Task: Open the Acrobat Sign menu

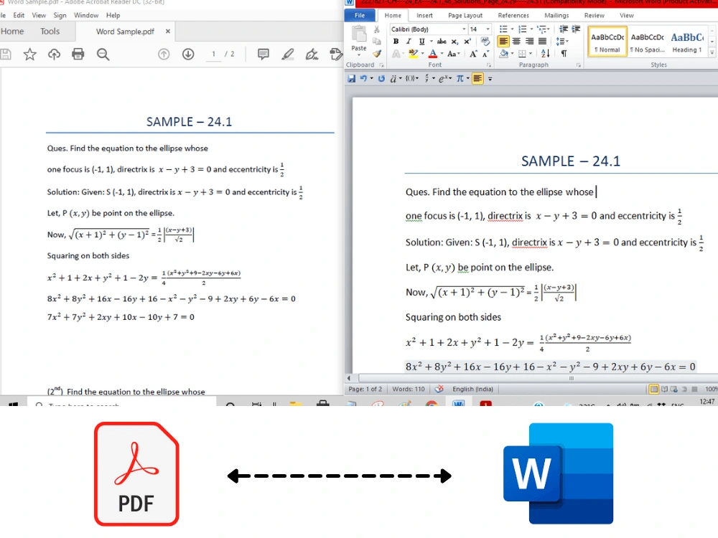Action: (x=60, y=15)
